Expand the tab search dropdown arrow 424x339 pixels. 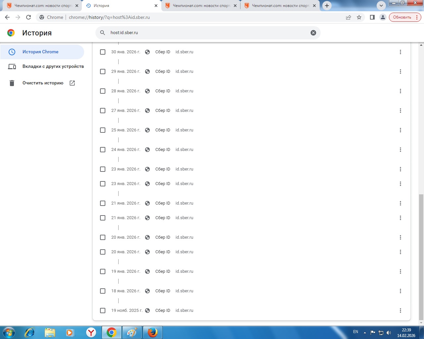click(381, 6)
